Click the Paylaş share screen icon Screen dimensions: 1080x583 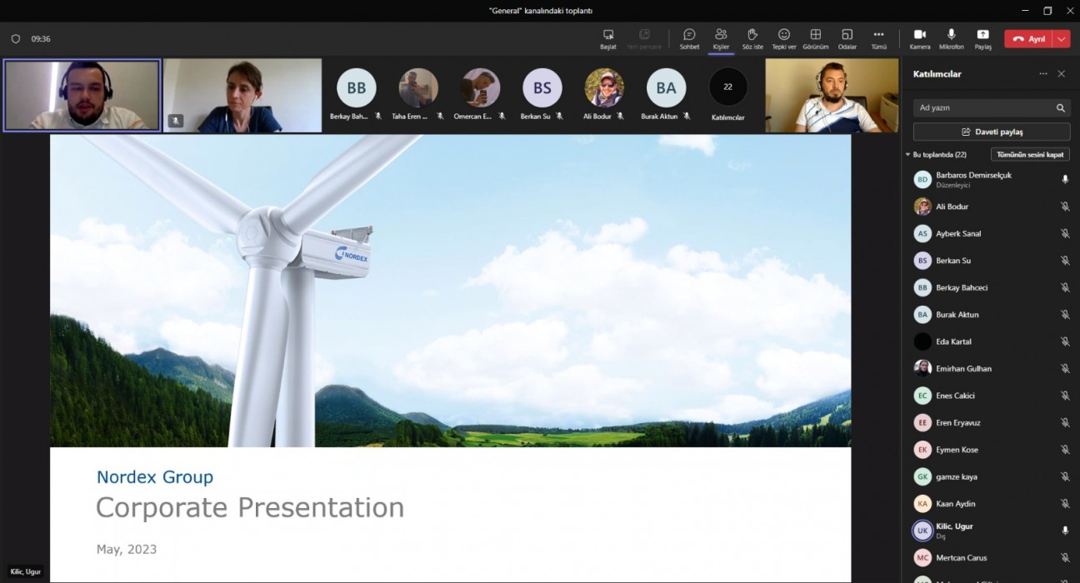[x=982, y=35]
